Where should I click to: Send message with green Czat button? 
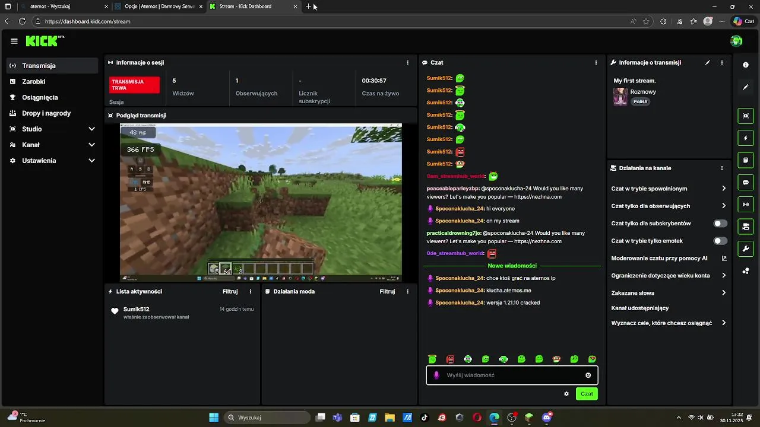(587, 394)
